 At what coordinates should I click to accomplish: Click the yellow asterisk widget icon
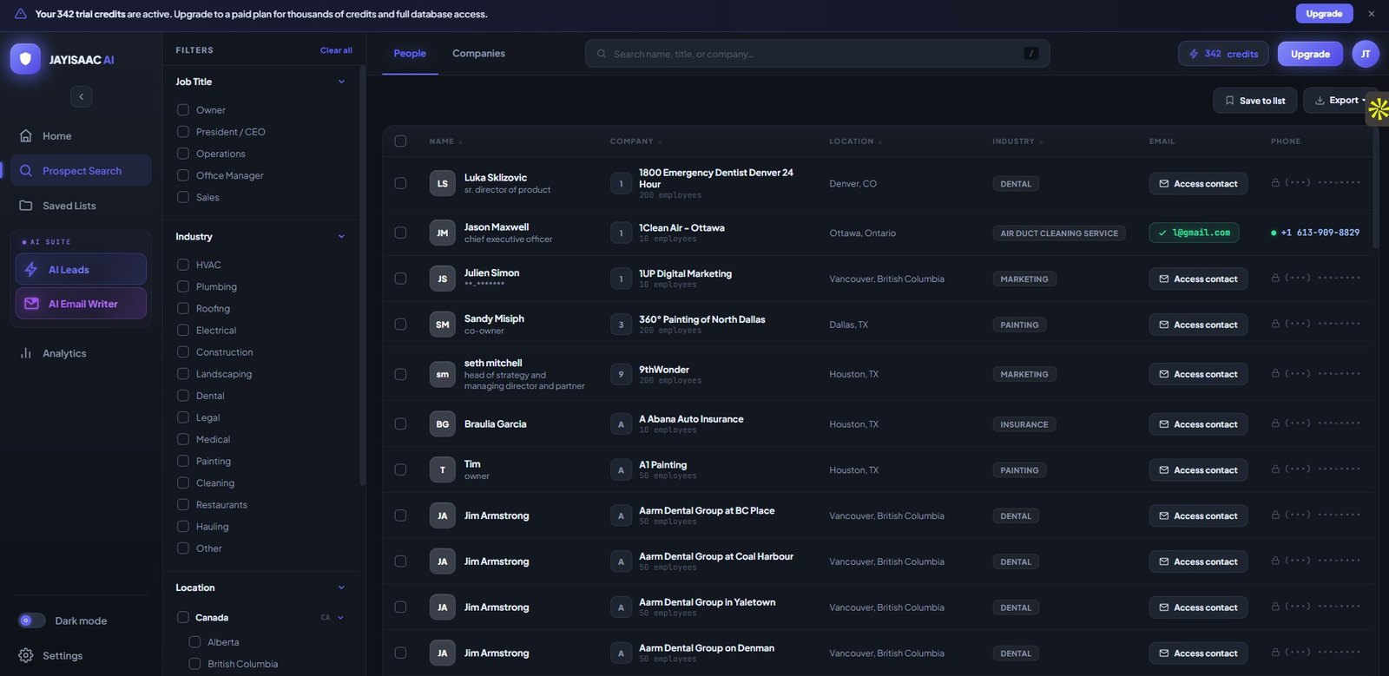[x=1378, y=109]
